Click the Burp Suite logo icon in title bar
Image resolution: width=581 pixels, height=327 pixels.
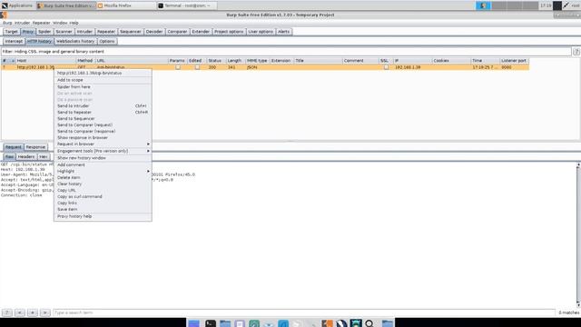point(4,15)
